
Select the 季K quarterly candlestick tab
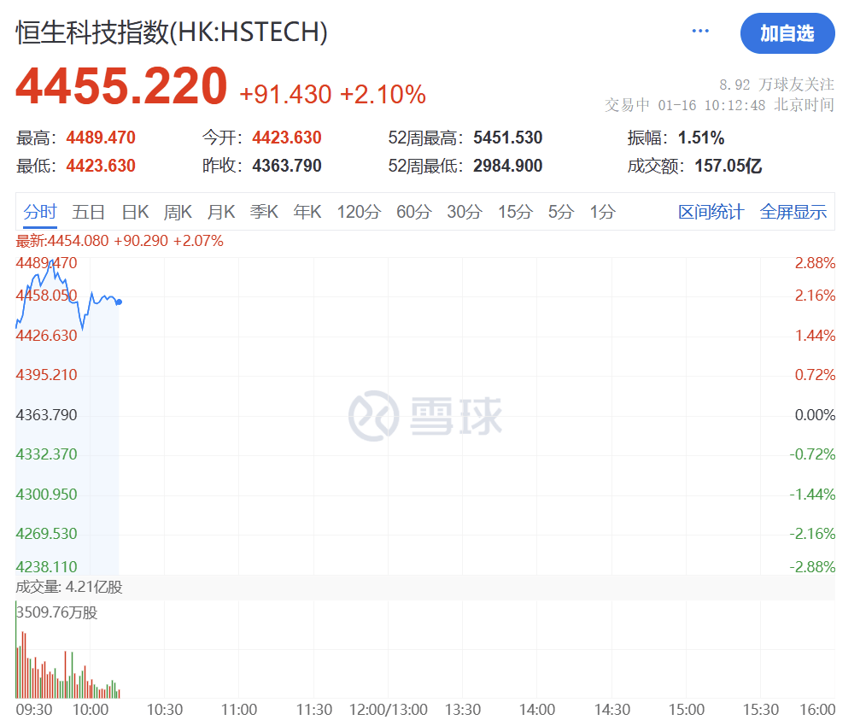(264, 213)
